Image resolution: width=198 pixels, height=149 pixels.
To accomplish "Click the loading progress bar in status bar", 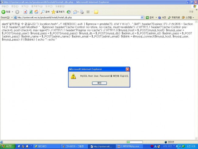I will pos(135,142).
